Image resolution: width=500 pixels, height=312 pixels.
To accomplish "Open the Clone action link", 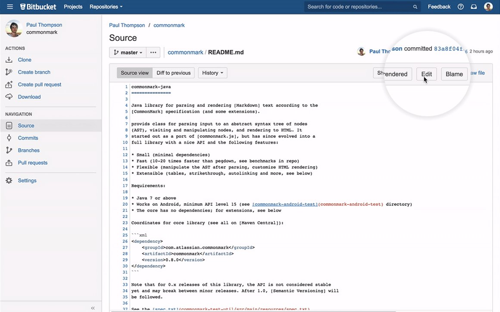I will click(x=25, y=60).
